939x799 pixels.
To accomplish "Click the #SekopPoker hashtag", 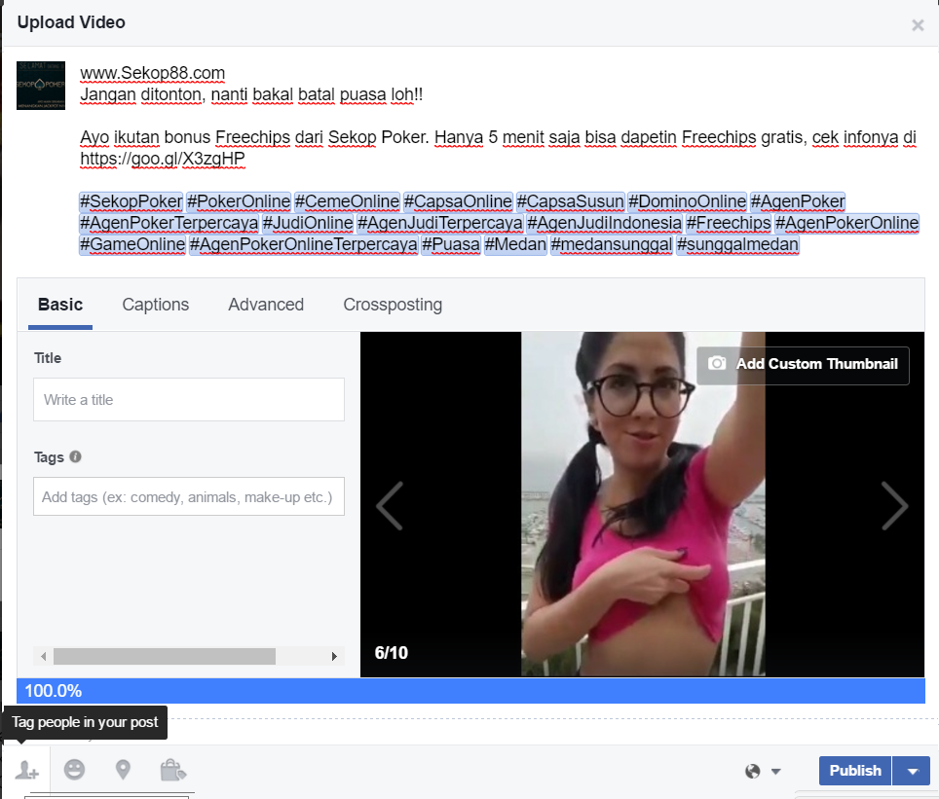I will tap(131, 201).
